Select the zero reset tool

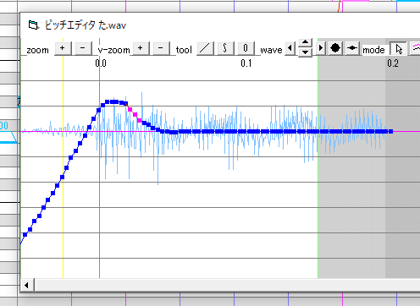click(246, 48)
